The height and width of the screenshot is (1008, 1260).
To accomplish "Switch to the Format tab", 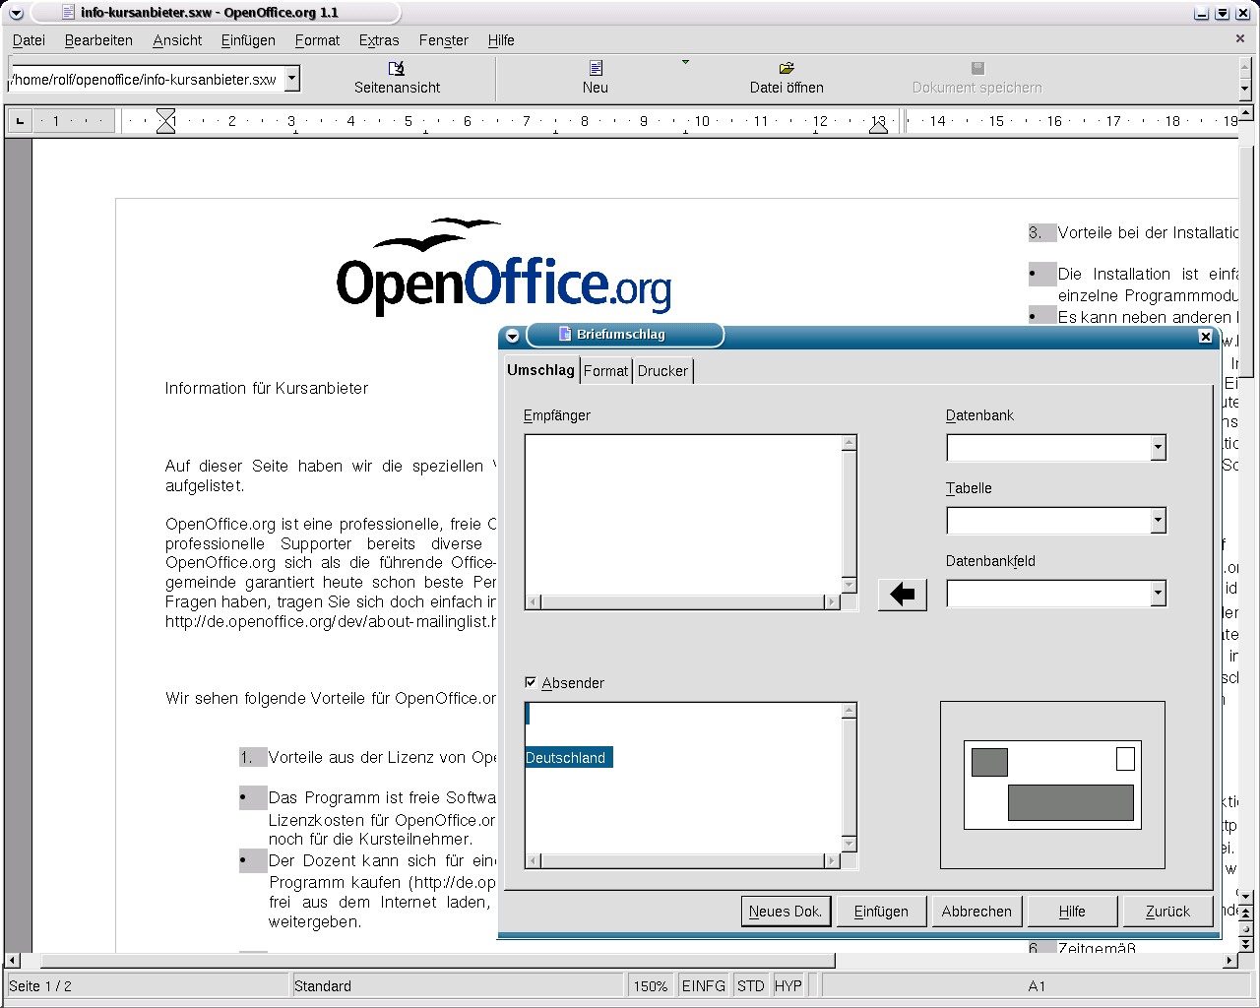I will click(605, 371).
